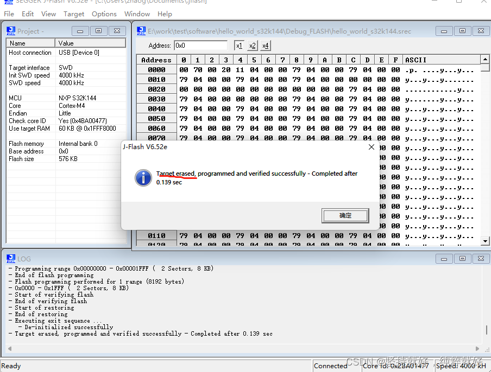Select the Core row
The image size is (491, 372).
tap(66, 106)
